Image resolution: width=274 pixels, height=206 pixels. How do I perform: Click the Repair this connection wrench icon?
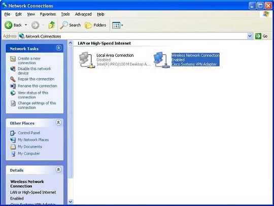click(x=13, y=79)
